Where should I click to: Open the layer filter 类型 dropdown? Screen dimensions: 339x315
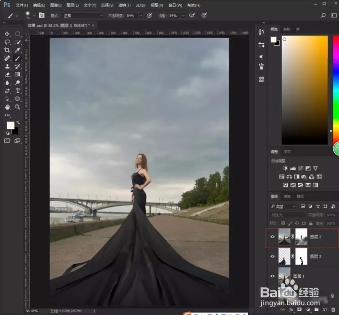tap(283, 207)
